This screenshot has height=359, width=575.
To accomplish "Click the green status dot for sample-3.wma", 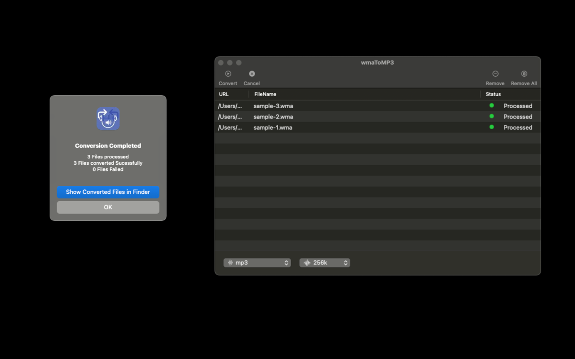I will [x=491, y=105].
